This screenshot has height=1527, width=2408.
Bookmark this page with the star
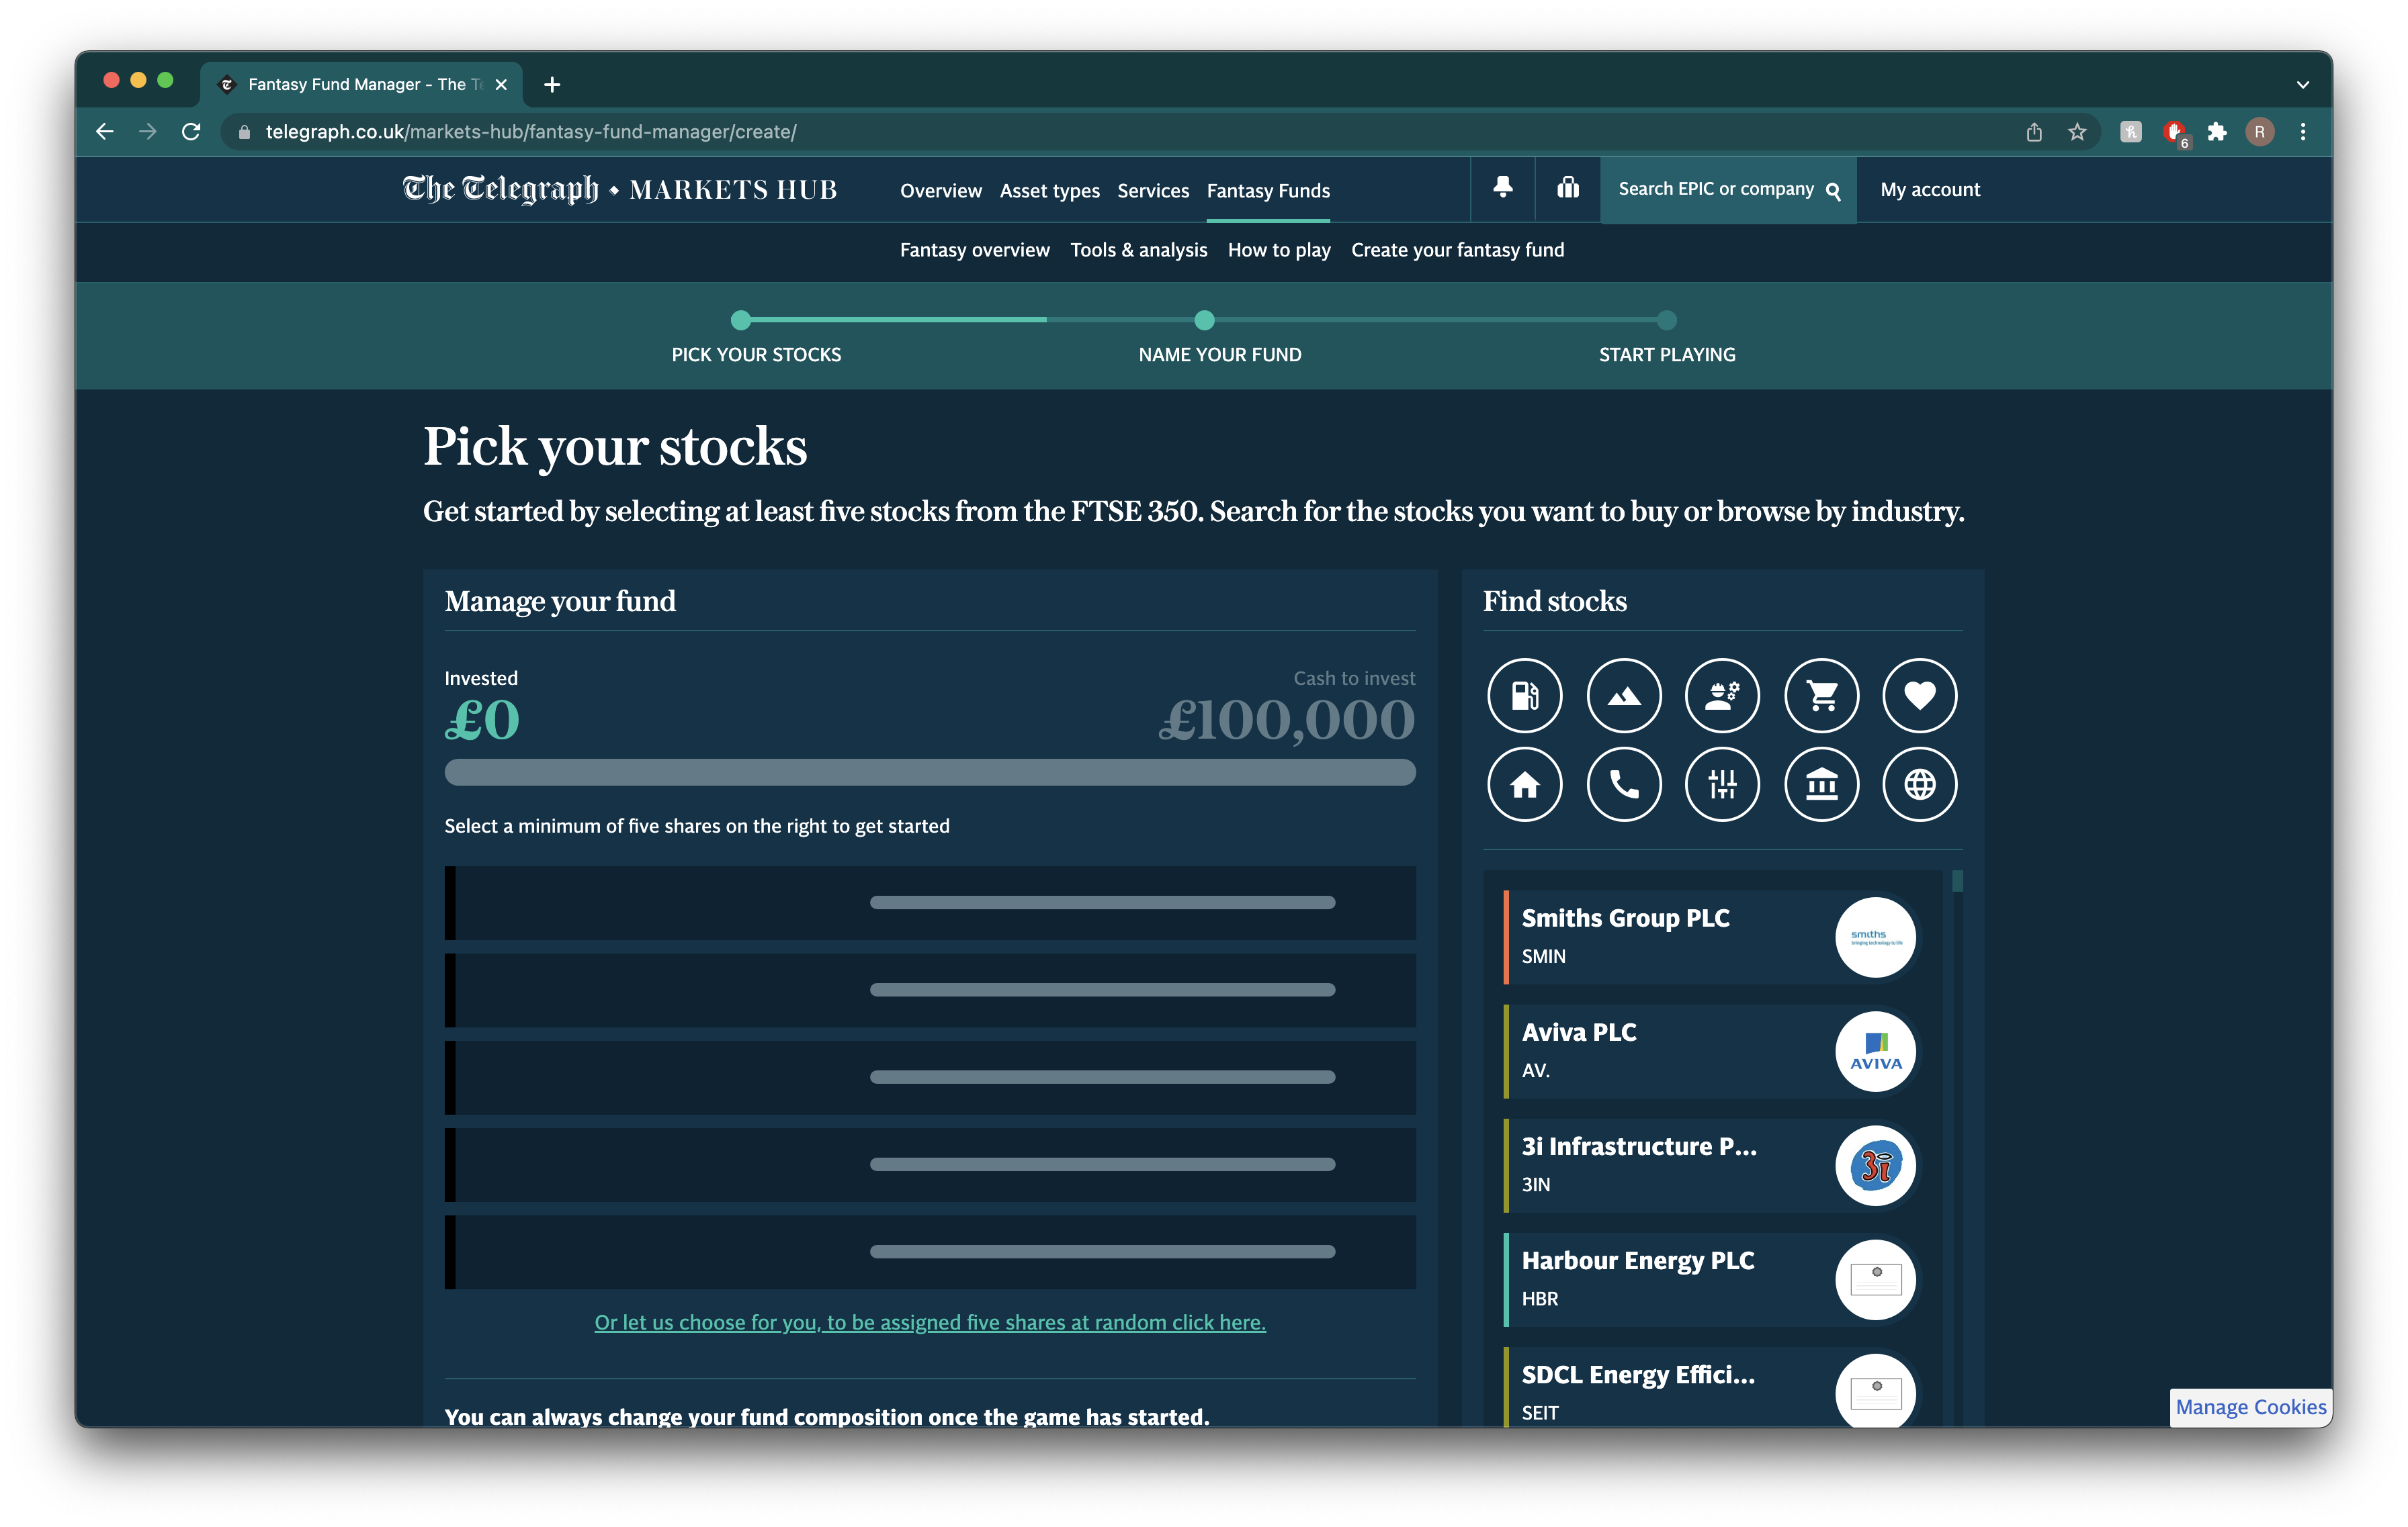[2077, 132]
